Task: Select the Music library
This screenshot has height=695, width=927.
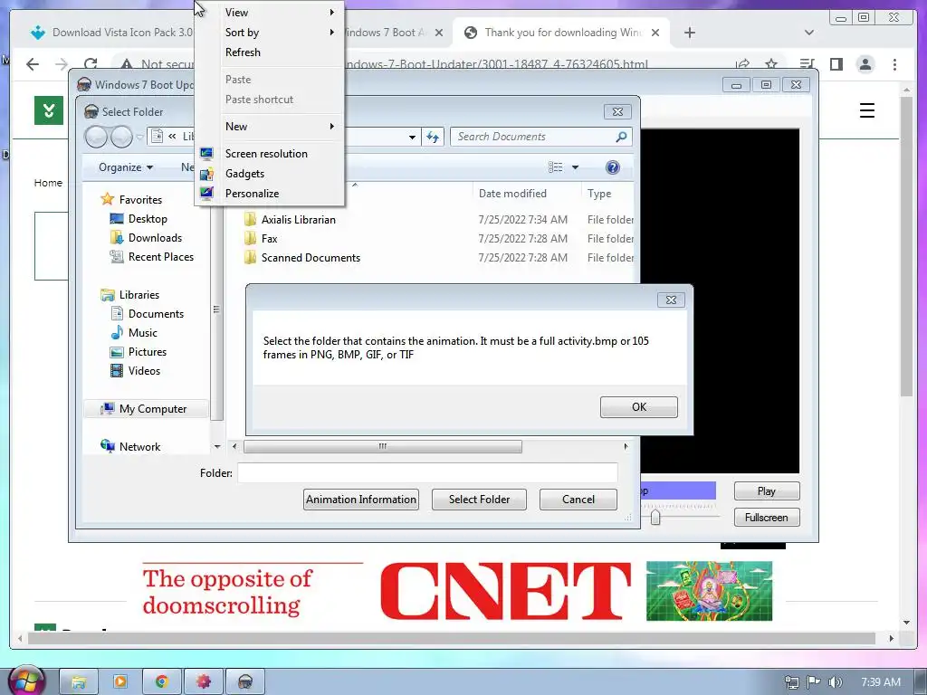Action: (x=142, y=333)
